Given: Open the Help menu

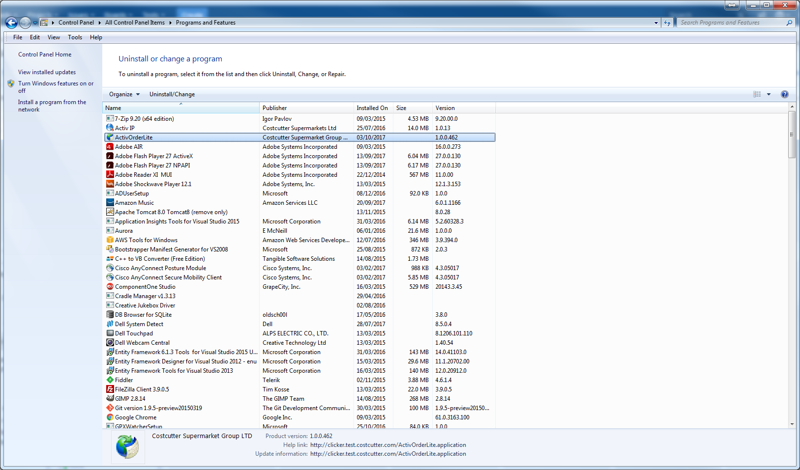Looking at the screenshot, I should pyautogui.click(x=96, y=37).
